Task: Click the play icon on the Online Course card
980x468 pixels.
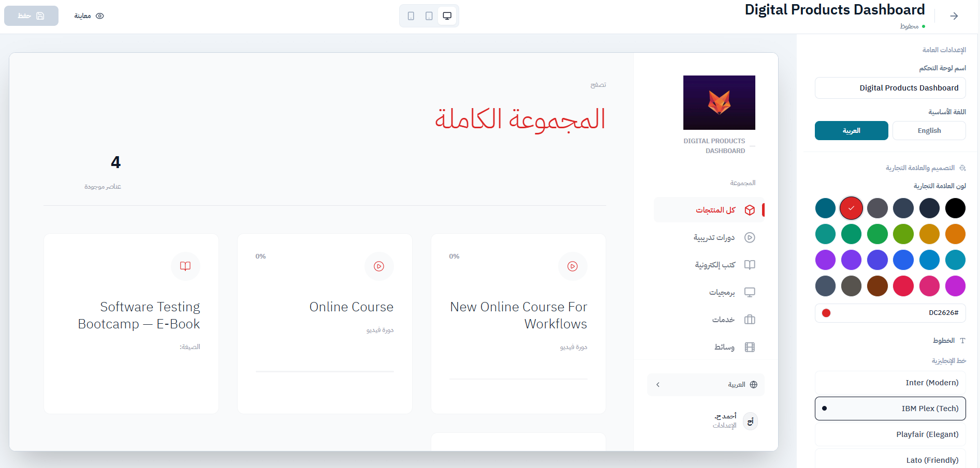Action: pos(379,266)
